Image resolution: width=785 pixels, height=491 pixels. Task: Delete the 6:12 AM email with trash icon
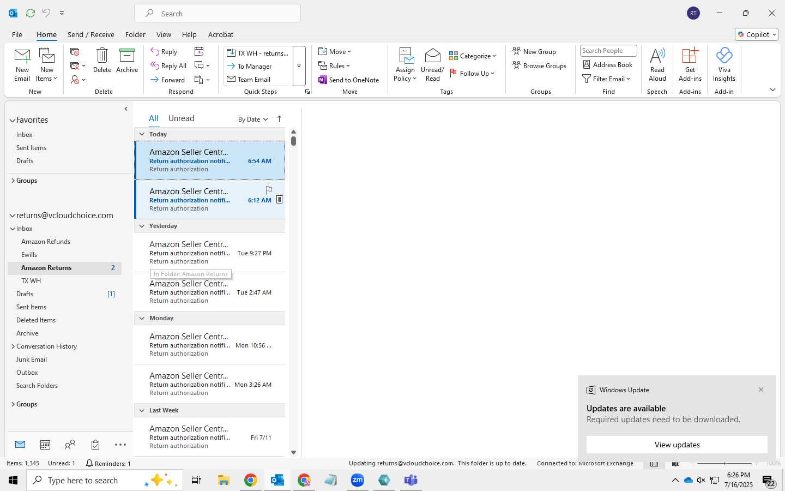click(x=279, y=199)
